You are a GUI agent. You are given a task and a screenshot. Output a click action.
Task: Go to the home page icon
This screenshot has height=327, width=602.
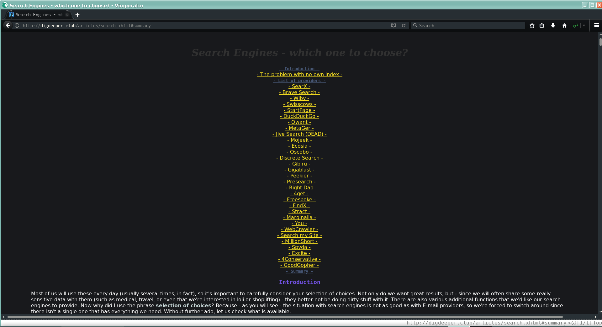[564, 25]
